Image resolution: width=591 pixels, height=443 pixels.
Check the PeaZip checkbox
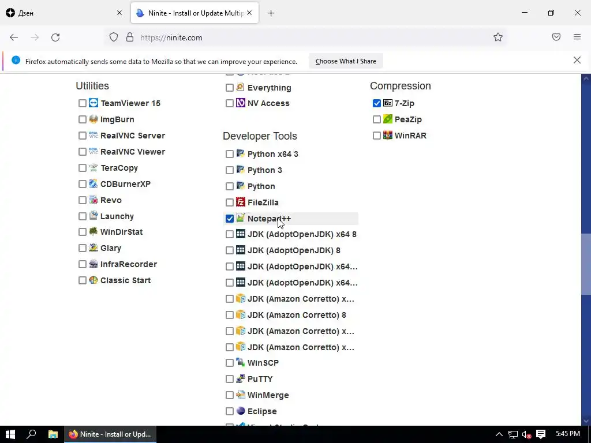click(376, 119)
